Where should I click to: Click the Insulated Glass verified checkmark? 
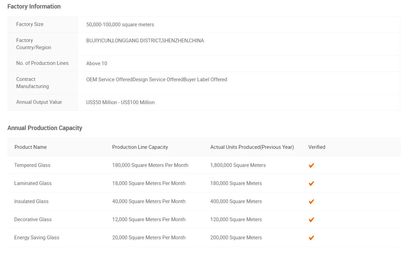coord(311,201)
